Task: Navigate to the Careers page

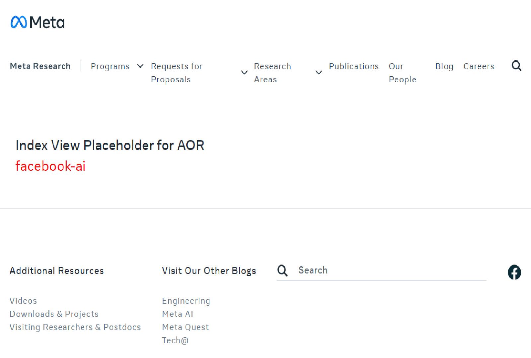Action: coord(479,66)
